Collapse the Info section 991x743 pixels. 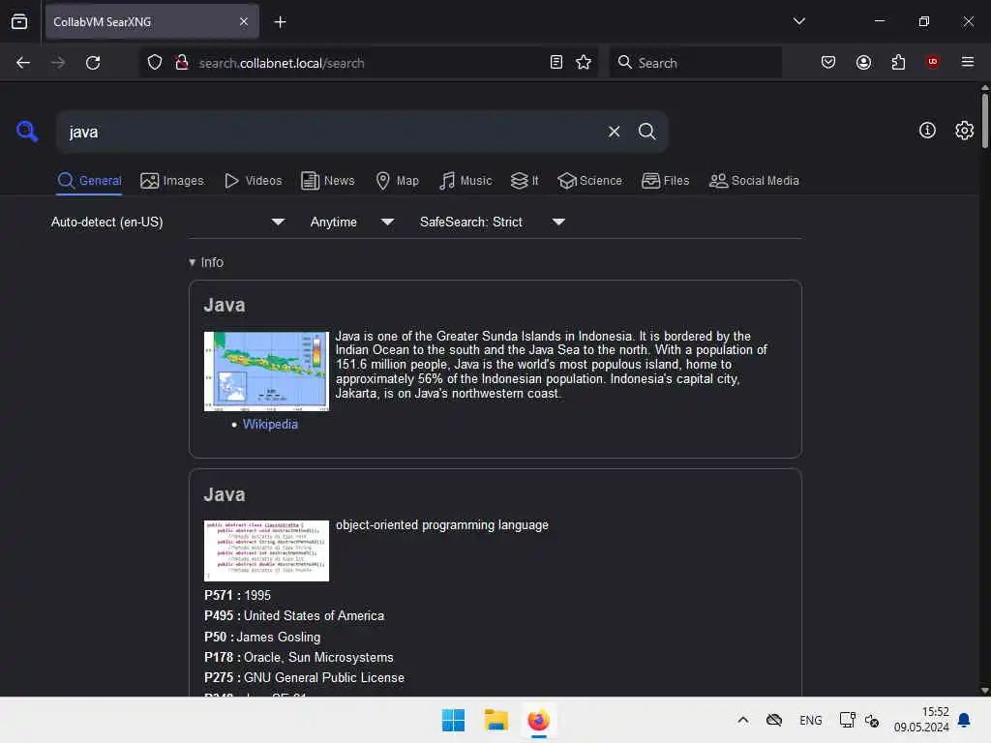click(x=206, y=262)
